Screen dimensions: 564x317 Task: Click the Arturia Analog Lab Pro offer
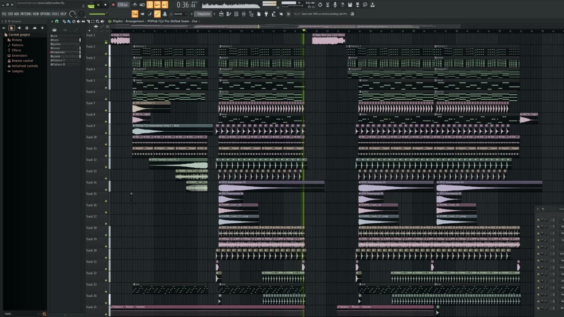pos(325,14)
